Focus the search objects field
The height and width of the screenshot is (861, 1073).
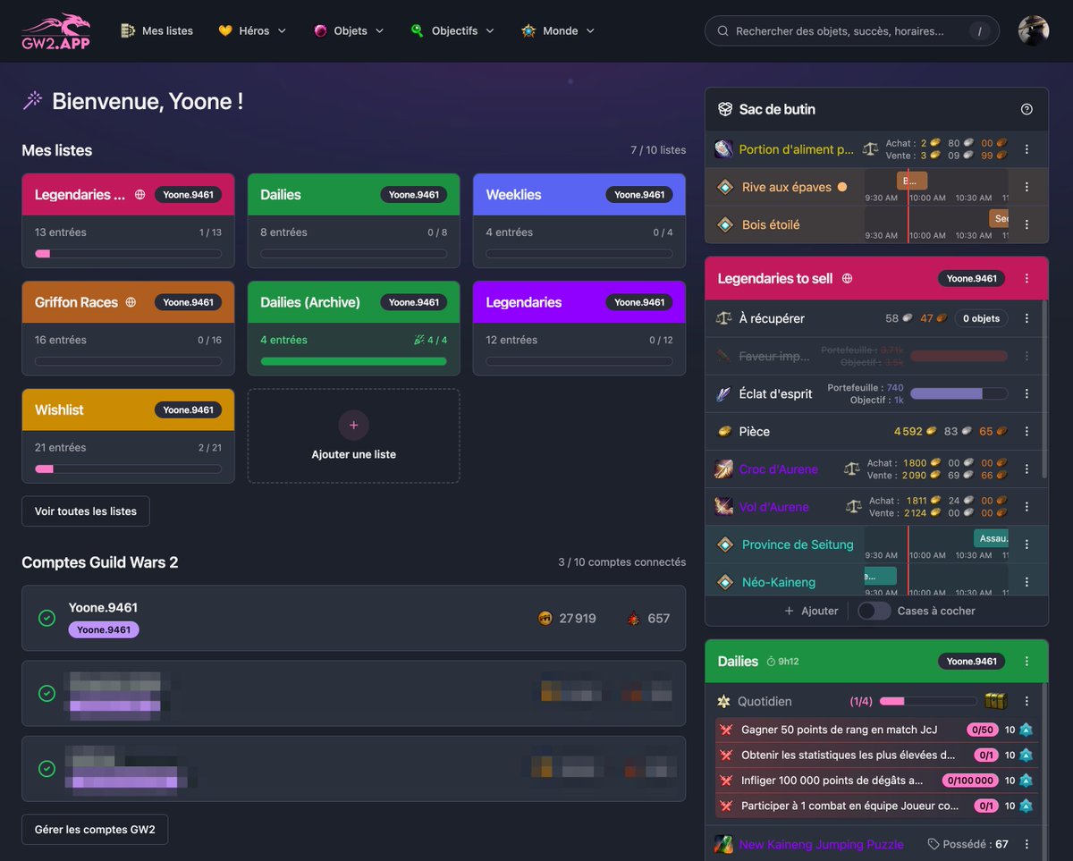[x=851, y=30]
